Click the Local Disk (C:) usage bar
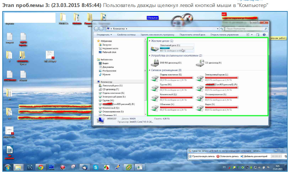The height and width of the screenshot is (177, 290). pos(176,48)
